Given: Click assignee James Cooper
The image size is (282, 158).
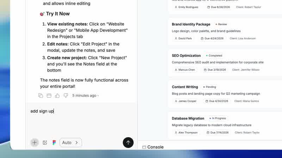Looking at the screenshot, I should pyautogui.click(x=185, y=101).
